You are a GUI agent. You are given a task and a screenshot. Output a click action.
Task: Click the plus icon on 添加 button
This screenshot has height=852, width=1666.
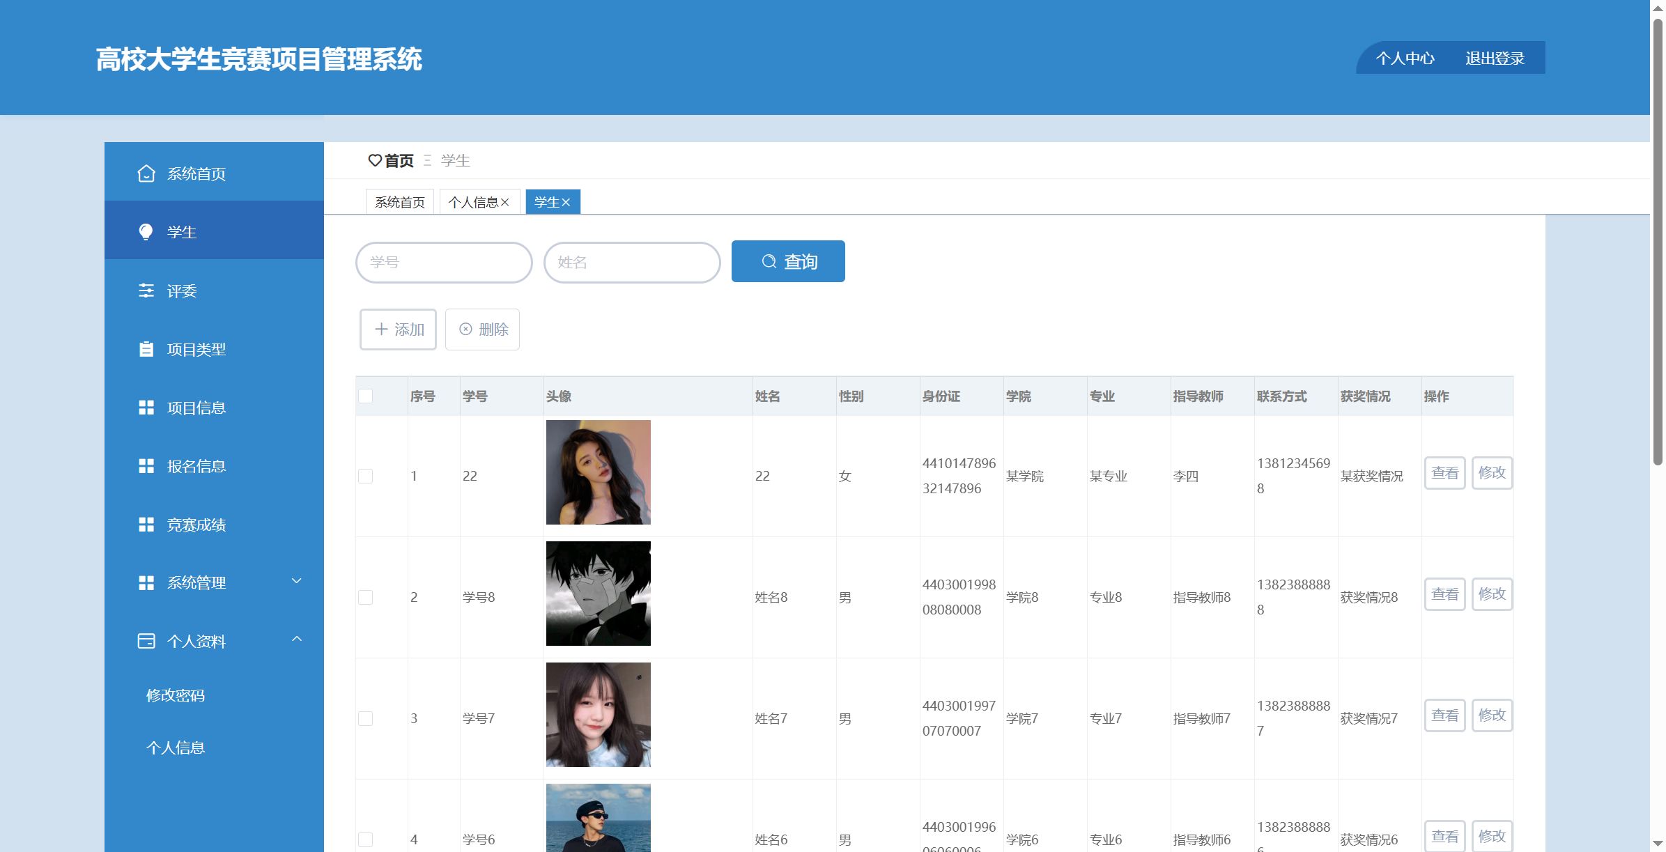click(381, 329)
